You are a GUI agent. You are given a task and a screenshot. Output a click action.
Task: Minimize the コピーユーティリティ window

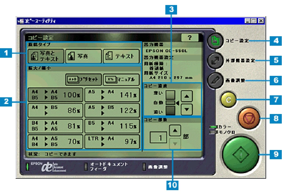247,21
